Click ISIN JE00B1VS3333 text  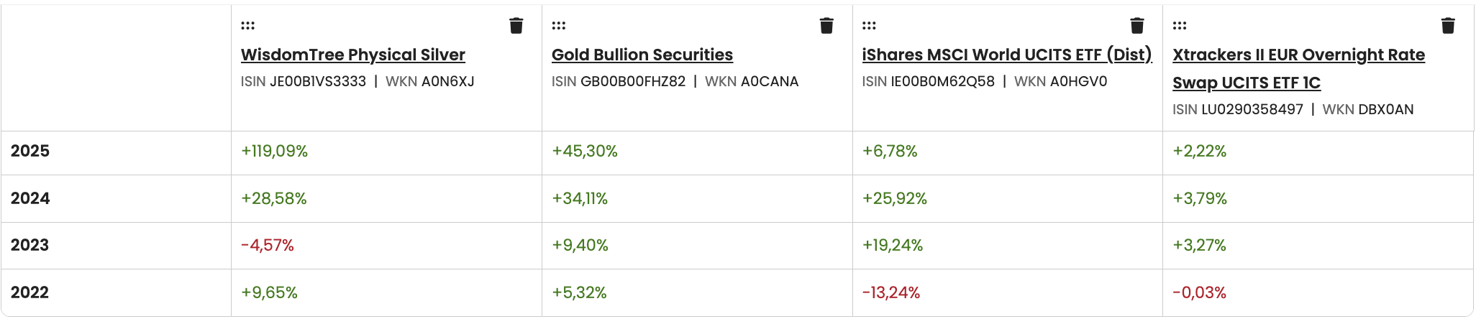(304, 81)
